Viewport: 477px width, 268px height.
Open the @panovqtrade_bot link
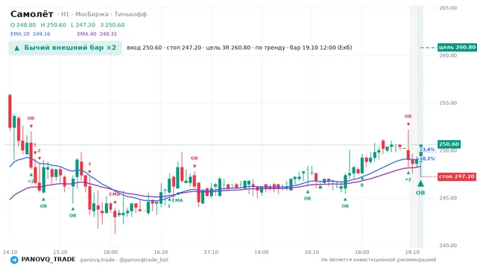pyautogui.click(x=144, y=260)
